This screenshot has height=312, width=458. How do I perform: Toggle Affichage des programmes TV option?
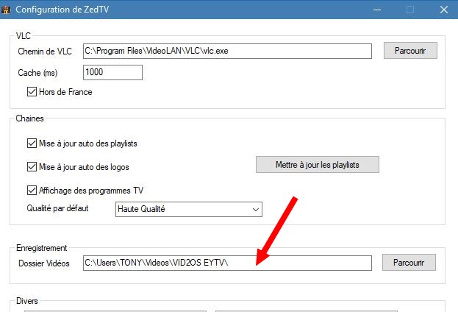click(32, 190)
